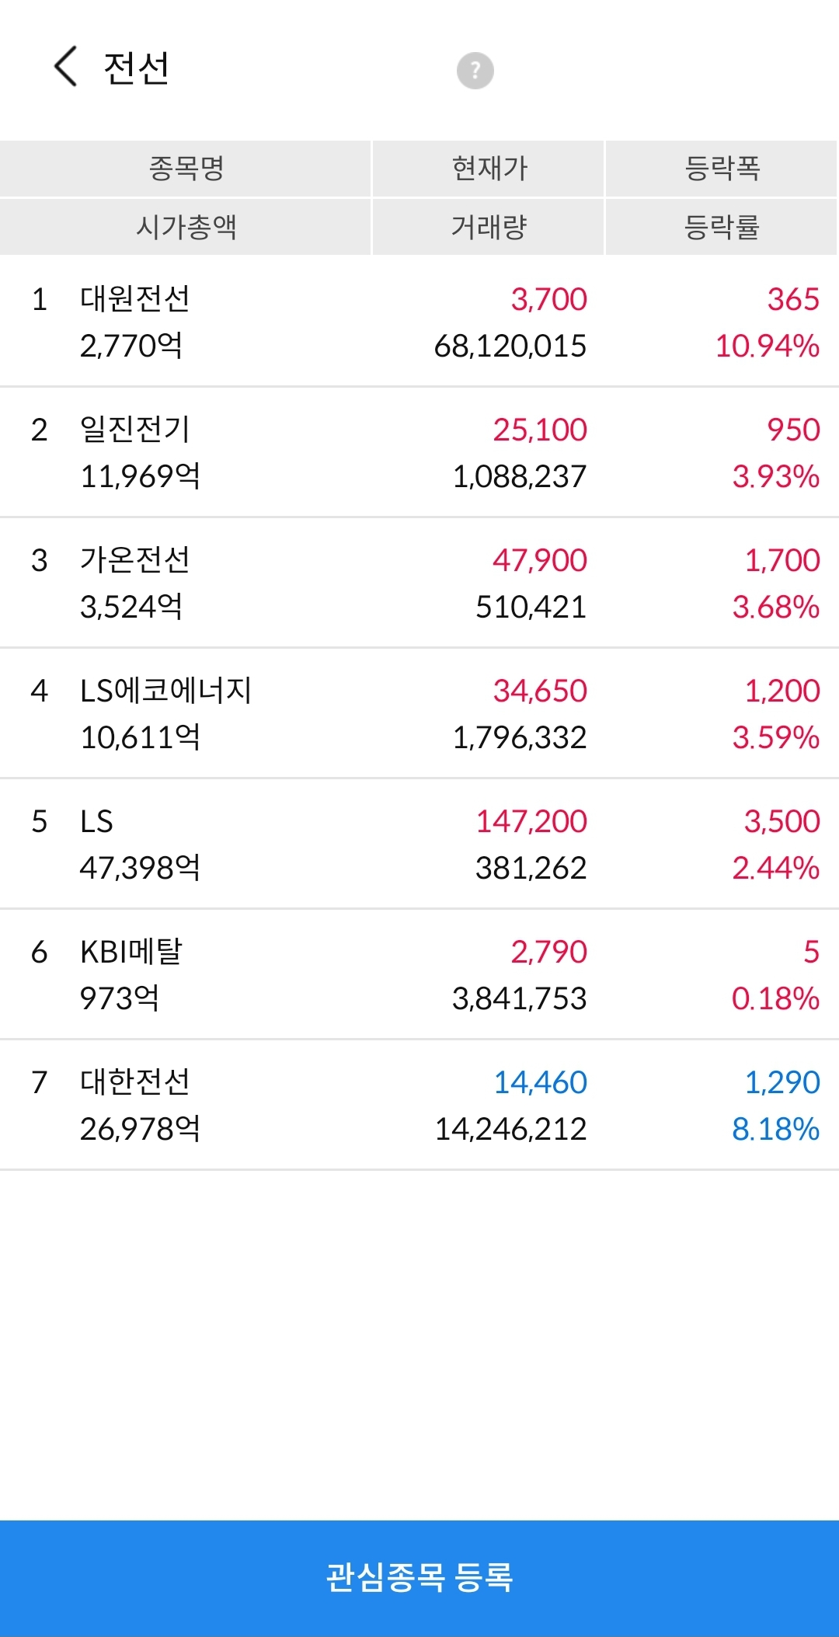Tap 대원전선 price 3,700
The height and width of the screenshot is (1637, 839).
coord(548,299)
